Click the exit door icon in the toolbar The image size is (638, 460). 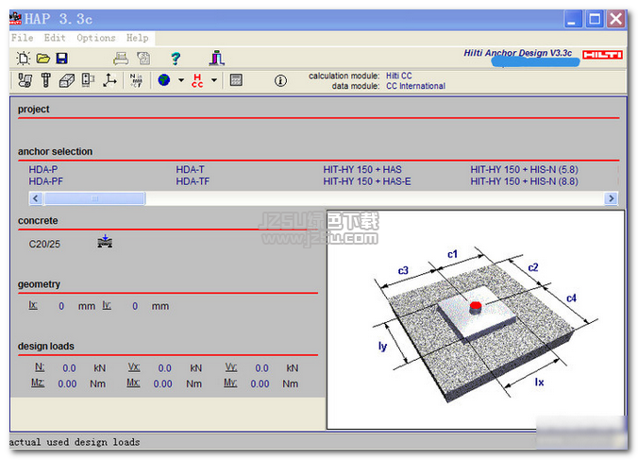(216, 59)
